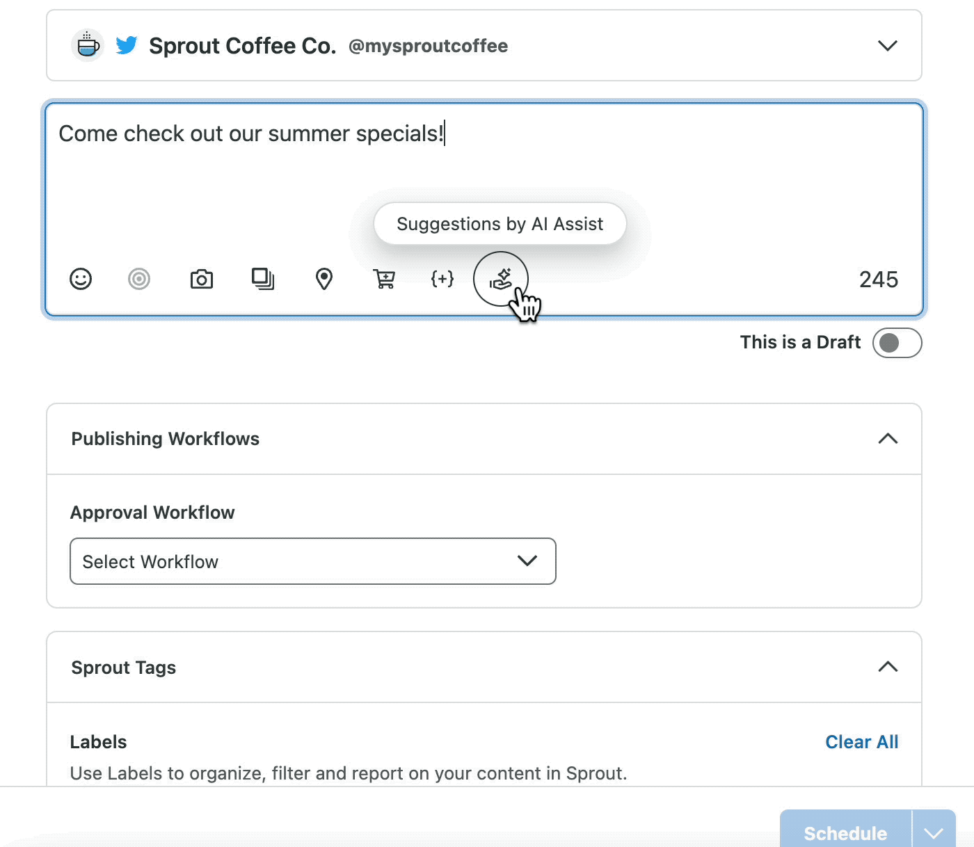Click the Approval Workflow label
Screen dimensions: 974x847
(x=152, y=513)
